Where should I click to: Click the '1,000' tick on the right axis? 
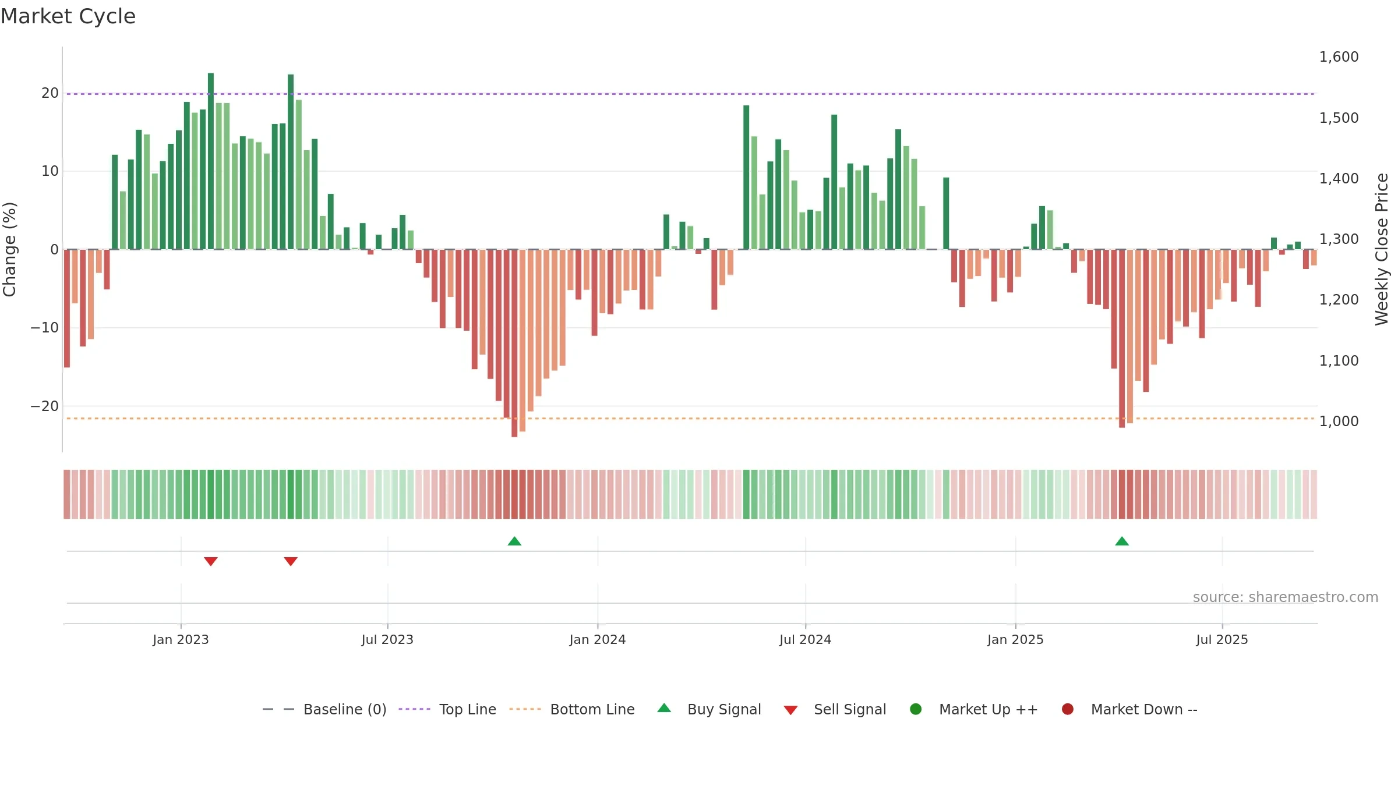pyautogui.click(x=1339, y=422)
